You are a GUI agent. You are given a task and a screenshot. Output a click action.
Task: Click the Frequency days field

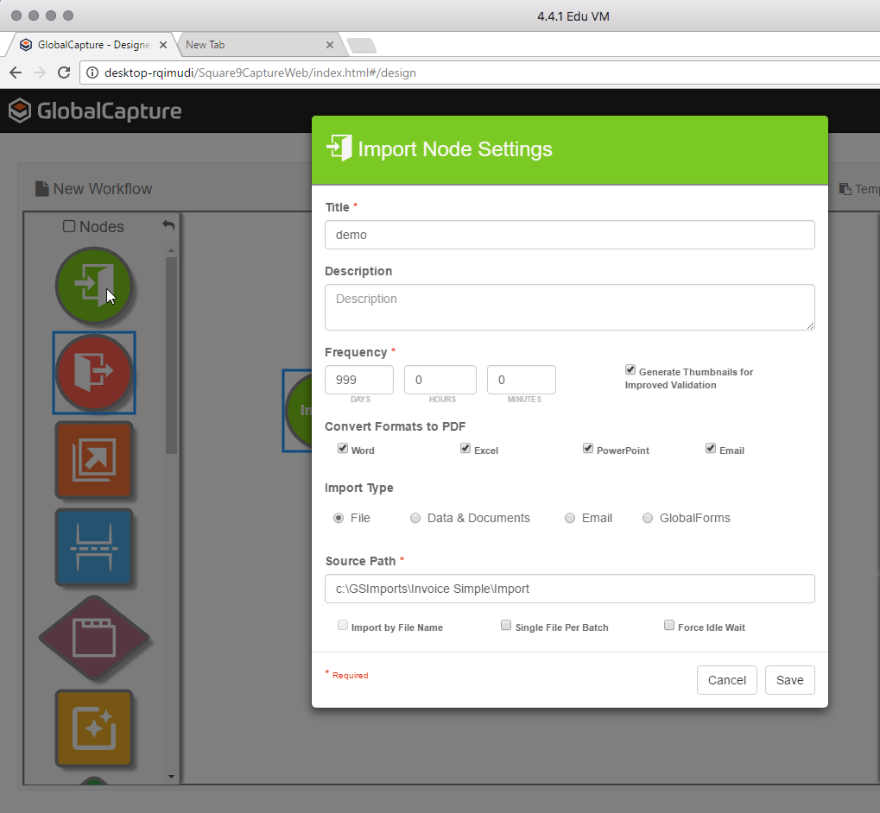tap(358, 380)
